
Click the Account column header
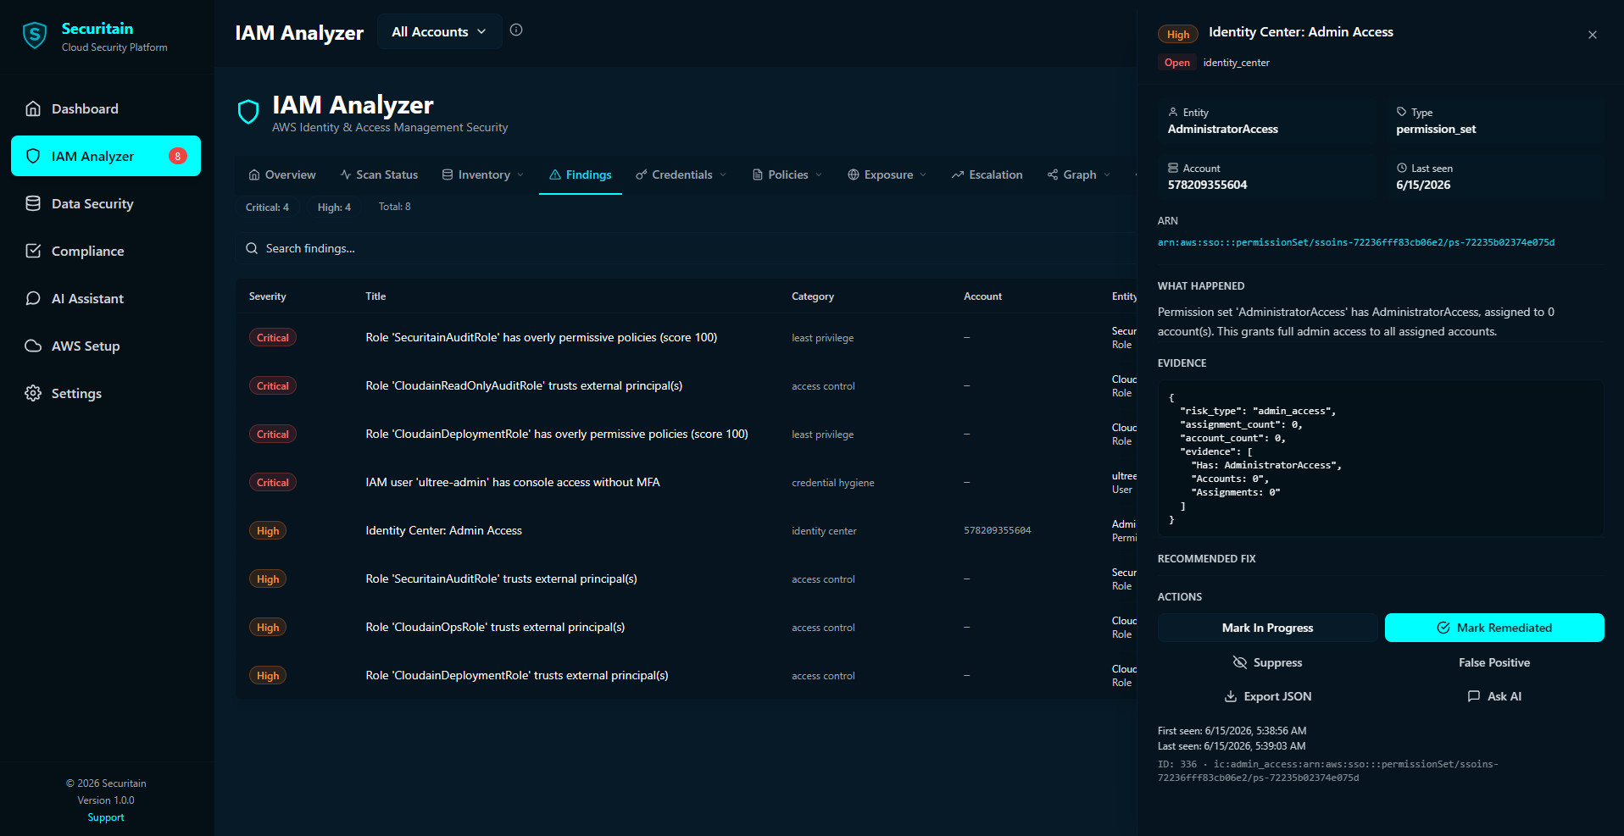coord(982,296)
